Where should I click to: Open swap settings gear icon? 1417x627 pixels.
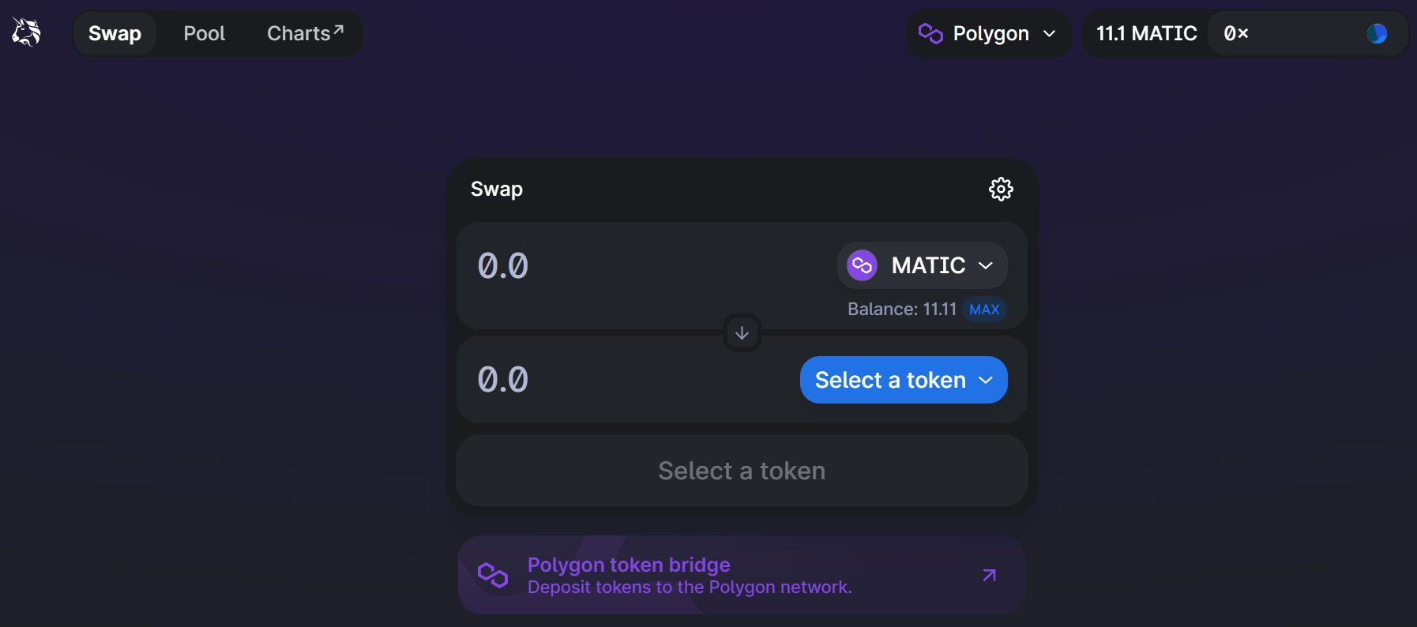(1001, 190)
